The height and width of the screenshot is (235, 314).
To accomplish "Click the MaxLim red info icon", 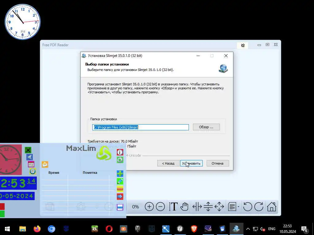I will (120, 152).
